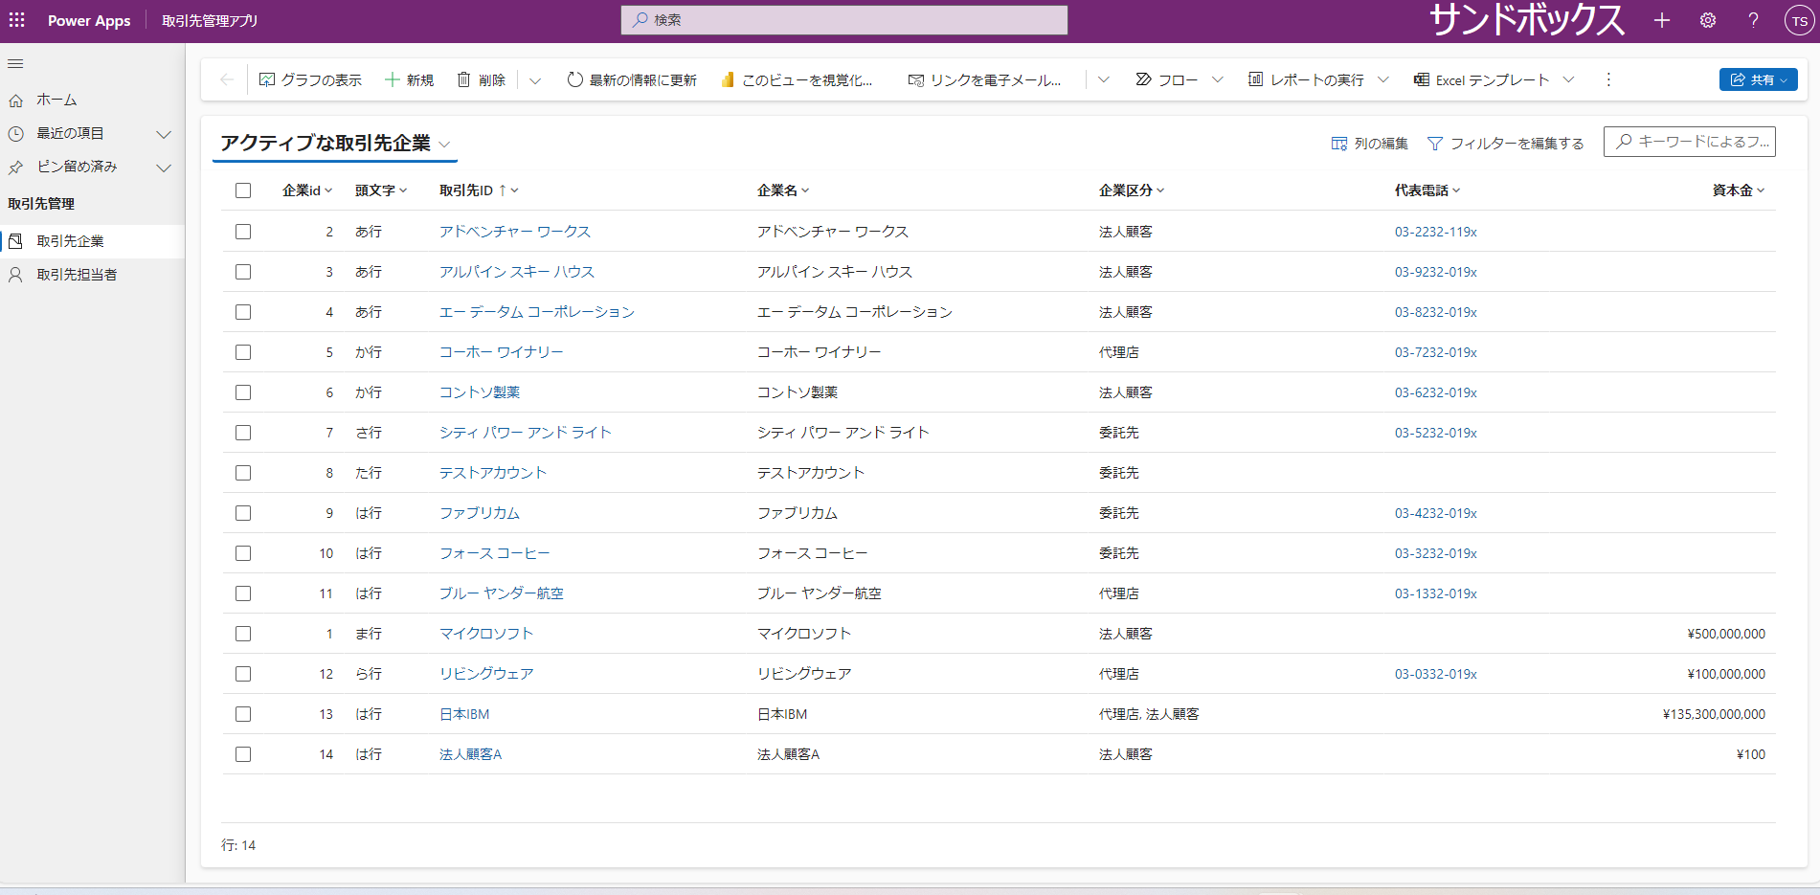
Task: Click the capital value ¥135,300,000,000
Action: [1714, 714]
